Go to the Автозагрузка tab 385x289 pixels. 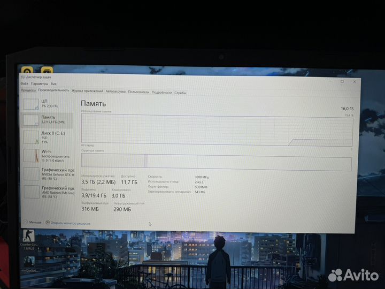coord(115,92)
